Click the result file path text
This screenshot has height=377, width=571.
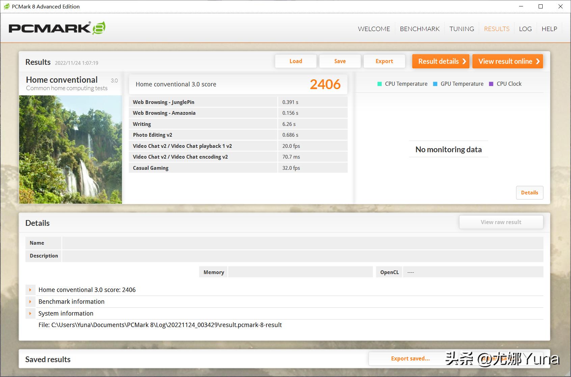click(160, 325)
